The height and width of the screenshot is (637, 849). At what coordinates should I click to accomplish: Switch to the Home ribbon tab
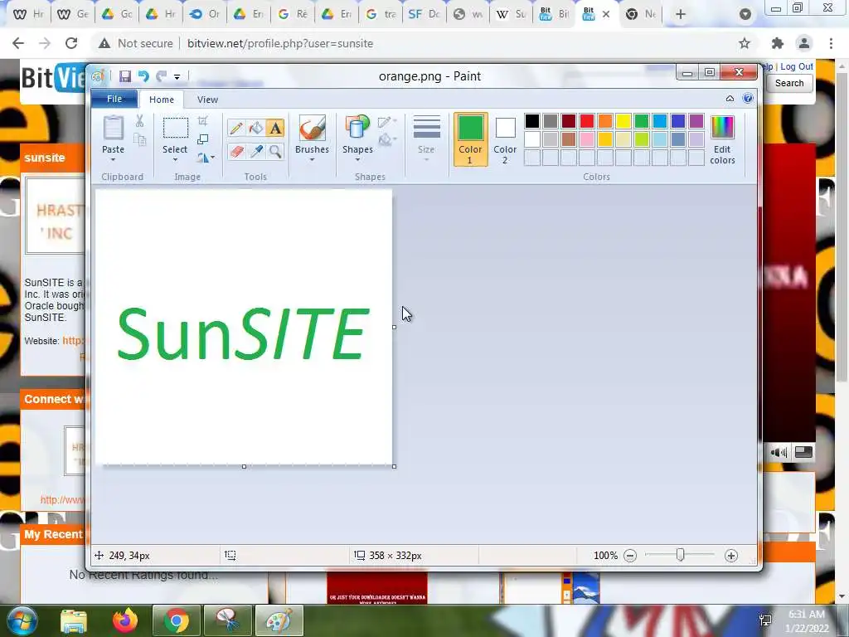[162, 100]
